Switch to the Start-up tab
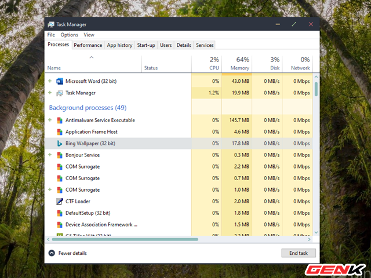Screen dimensions: 371x278 point(146,45)
